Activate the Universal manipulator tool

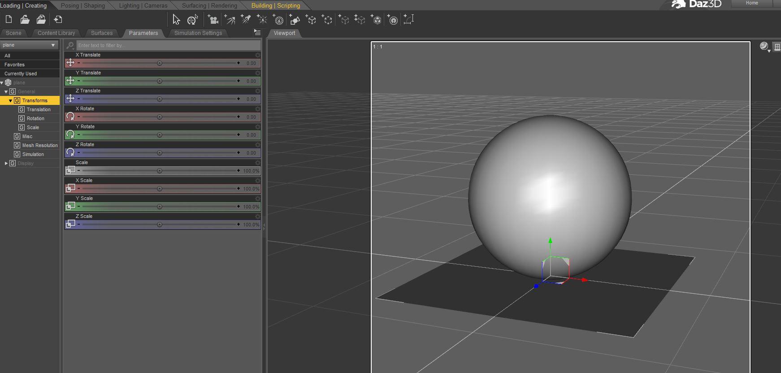(x=192, y=19)
